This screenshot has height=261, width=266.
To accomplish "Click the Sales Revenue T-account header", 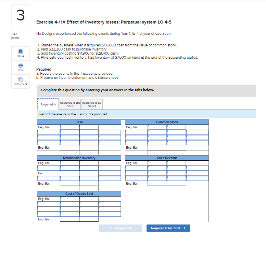I will [x=167, y=158].
